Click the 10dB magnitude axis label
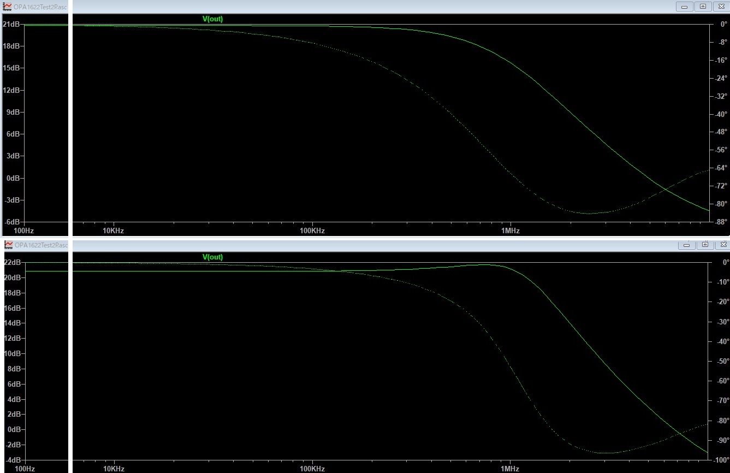The height and width of the screenshot is (473, 730). [x=12, y=353]
